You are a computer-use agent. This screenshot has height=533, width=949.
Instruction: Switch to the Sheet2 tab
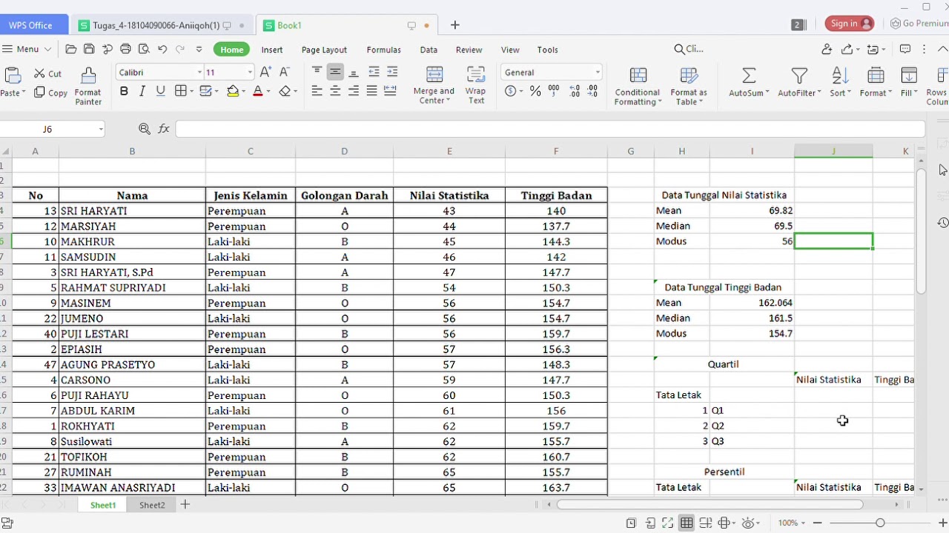tap(152, 505)
